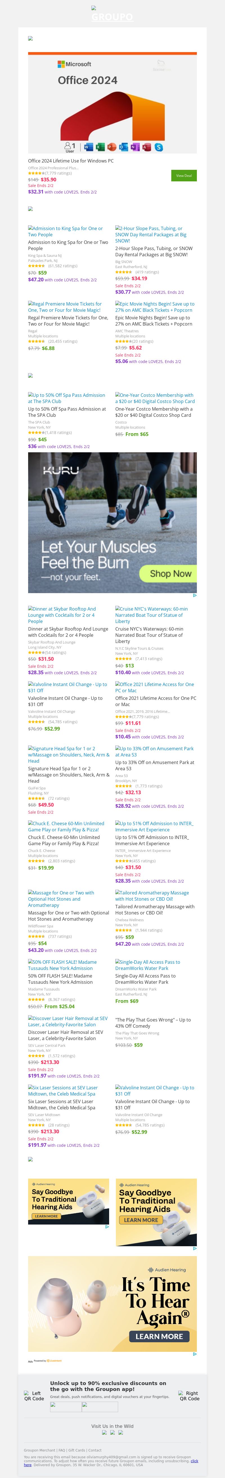Click the green View Deal button
This screenshot has height=1478, width=225.
(x=184, y=175)
